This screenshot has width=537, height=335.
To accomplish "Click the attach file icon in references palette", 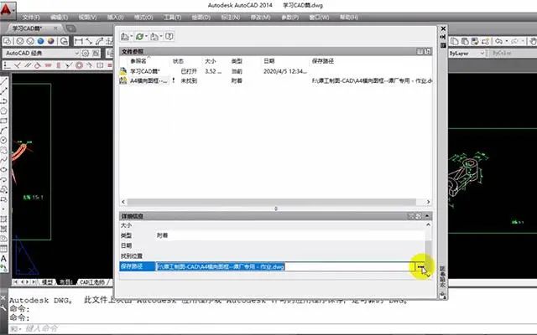I will tap(125, 37).
